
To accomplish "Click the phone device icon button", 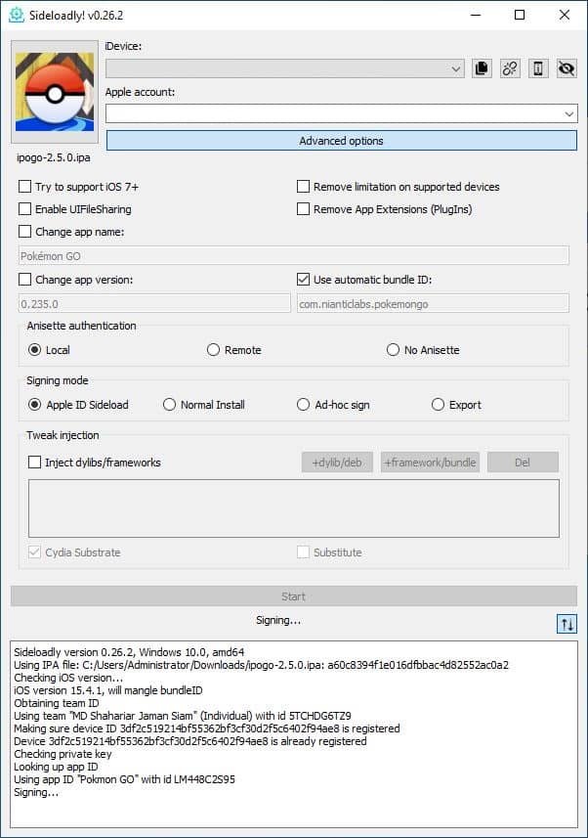I will tap(538, 68).
